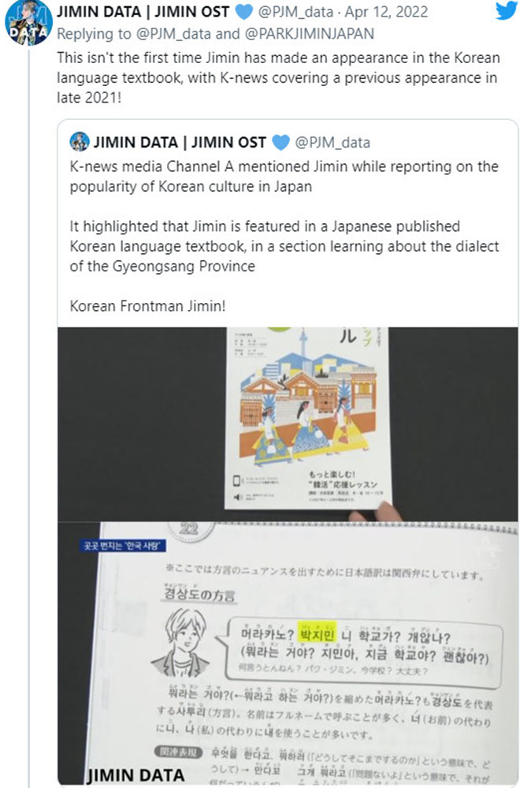Click the Twitter bird logo
This screenshot has width=520, height=788.
pos(507,10)
